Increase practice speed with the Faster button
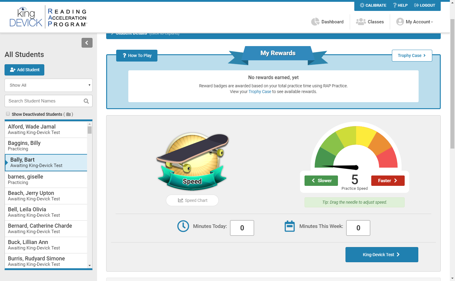The height and width of the screenshot is (281, 455). [x=388, y=181]
